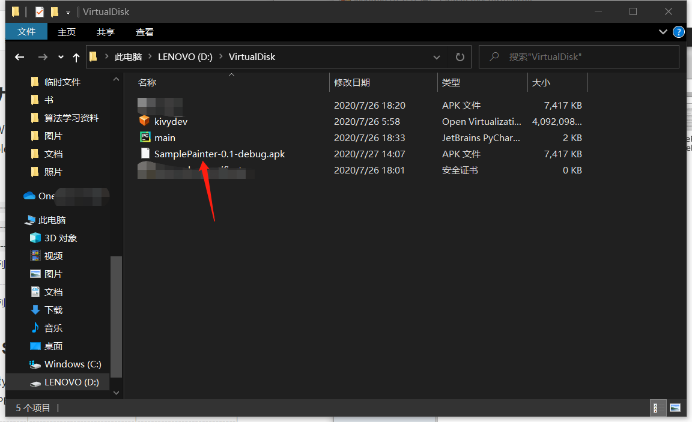Viewport: 692px width, 422px height.
Task: Click the sidebar scroll down arrow
Action: [116, 393]
